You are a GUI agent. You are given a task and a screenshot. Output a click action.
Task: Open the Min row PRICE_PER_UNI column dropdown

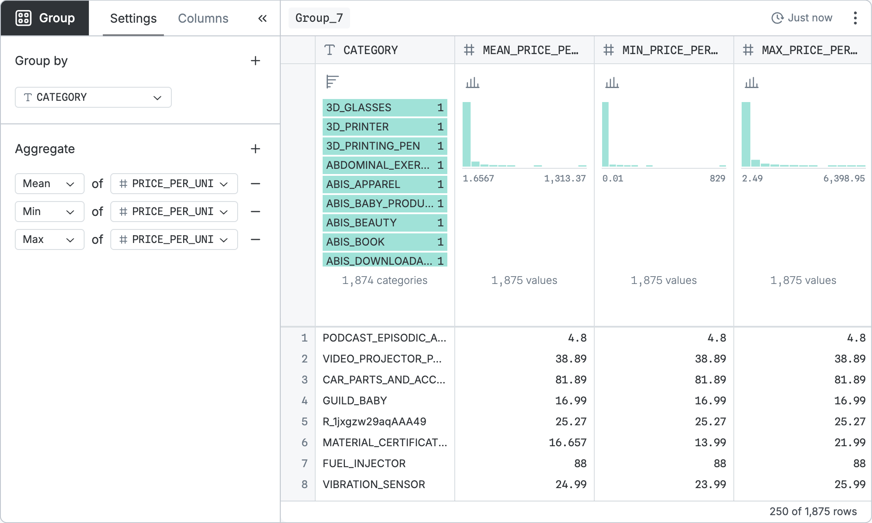point(174,212)
